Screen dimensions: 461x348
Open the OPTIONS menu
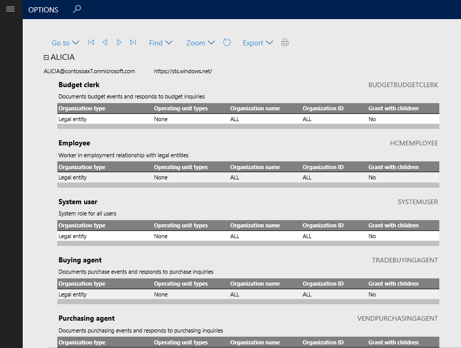click(43, 9)
